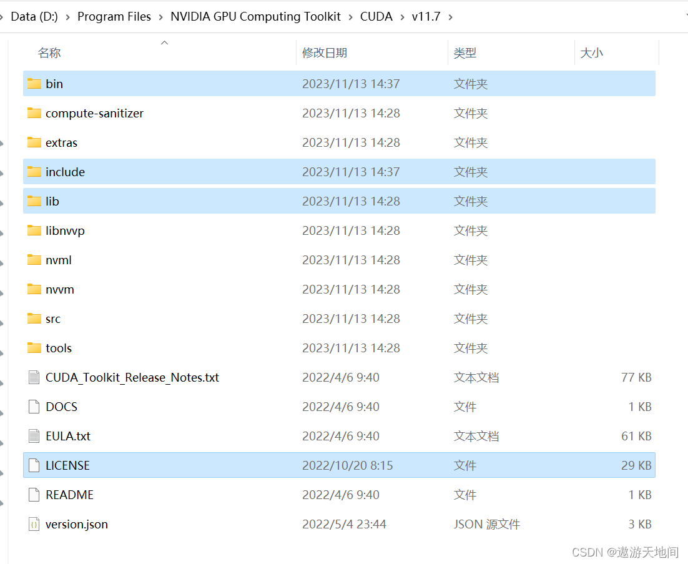The height and width of the screenshot is (564, 688).
Task: Select the compute-sanitizer folder icon
Action: 34,113
